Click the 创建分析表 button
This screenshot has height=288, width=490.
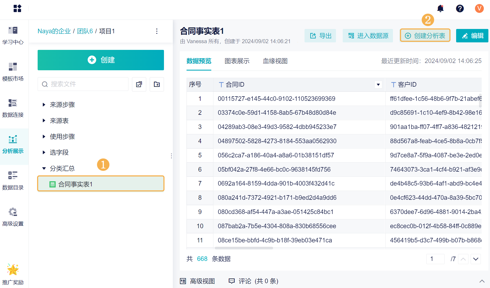(425, 36)
